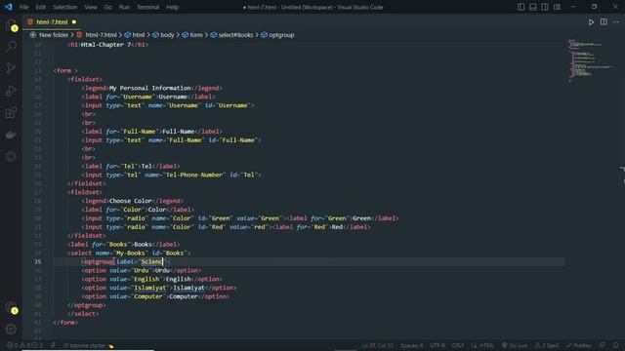This screenshot has height=351, width=625.
Task: Open the Run menu
Action: [124, 7]
